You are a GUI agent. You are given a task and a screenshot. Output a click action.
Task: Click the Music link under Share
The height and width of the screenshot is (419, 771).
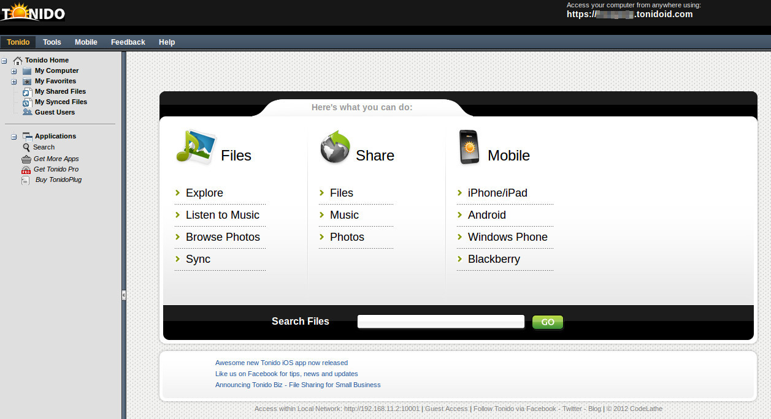point(344,215)
